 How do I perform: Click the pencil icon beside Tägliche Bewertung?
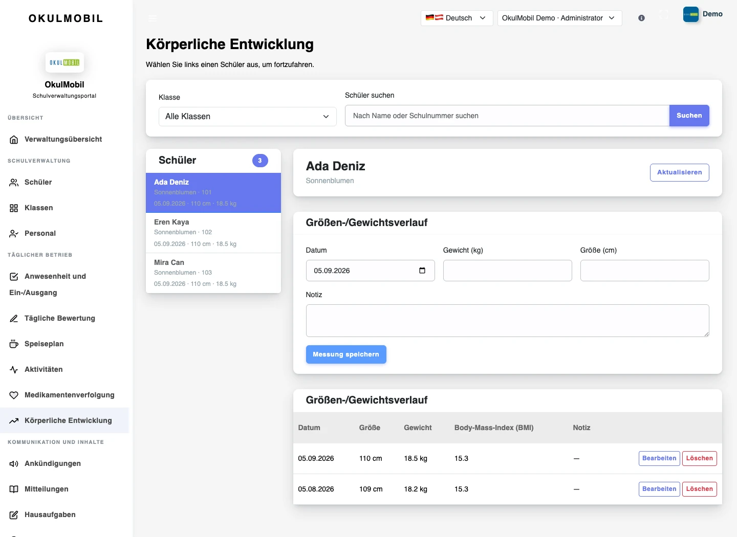click(x=14, y=319)
